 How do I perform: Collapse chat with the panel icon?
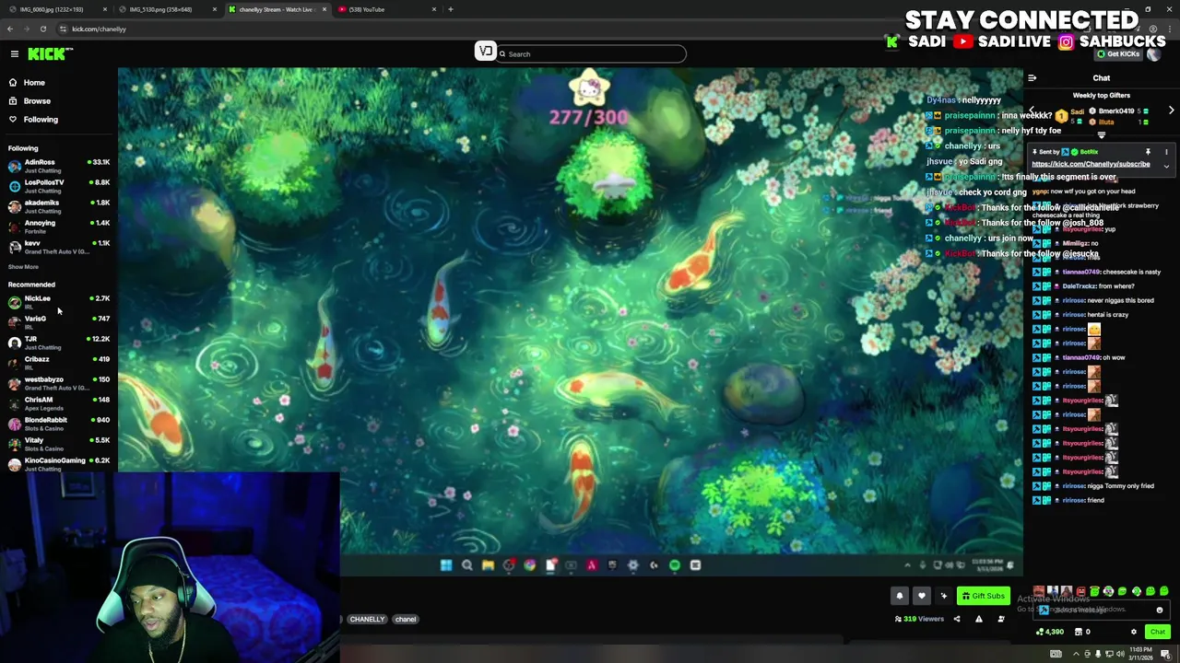(x=1032, y=78)
